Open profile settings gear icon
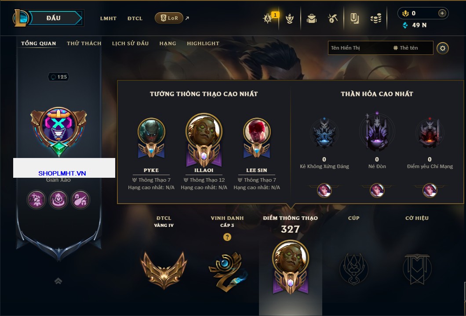Image resolution: width=466 pixels, height=316 pixels. (443, 48)
